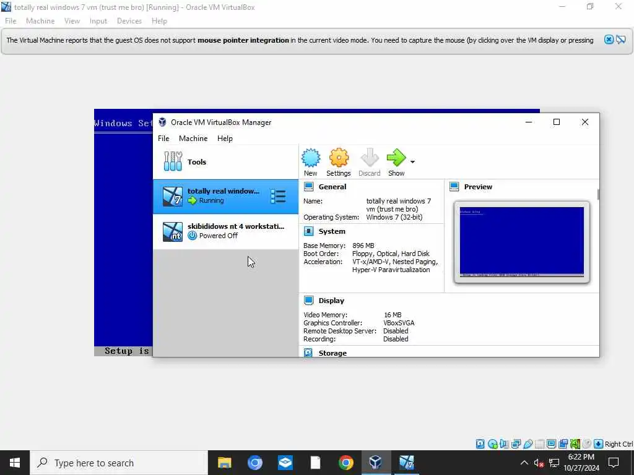Open File Explorer from the taskbar
The width and height of the screenshot is (634, 475).
tap(224, 463)
